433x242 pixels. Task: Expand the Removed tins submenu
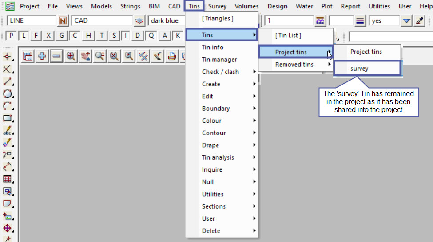coord(295,65)
